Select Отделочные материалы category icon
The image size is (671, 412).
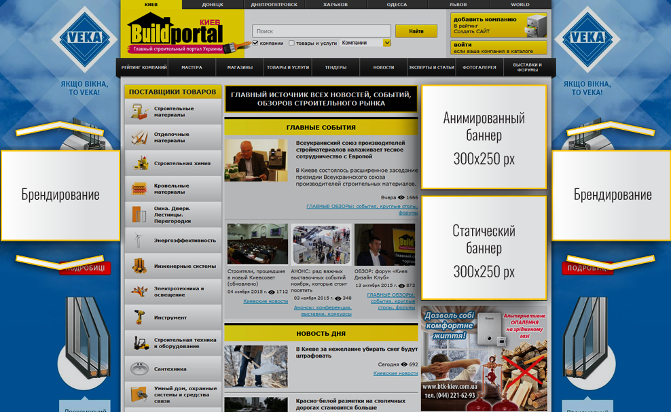click(139, 137)
